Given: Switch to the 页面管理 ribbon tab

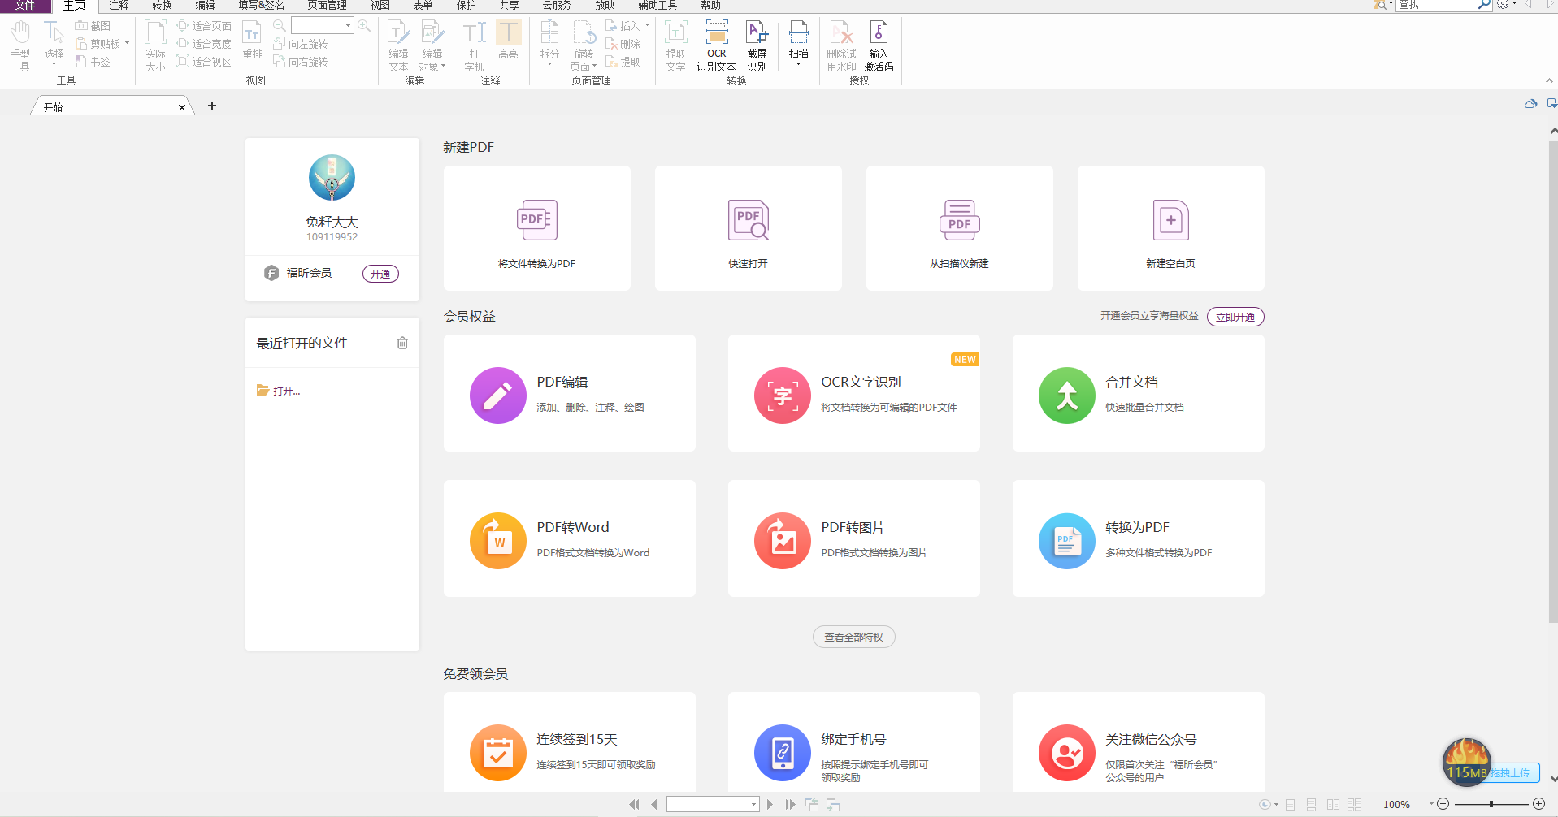Looking at the screenshot, I should (327, 6).
